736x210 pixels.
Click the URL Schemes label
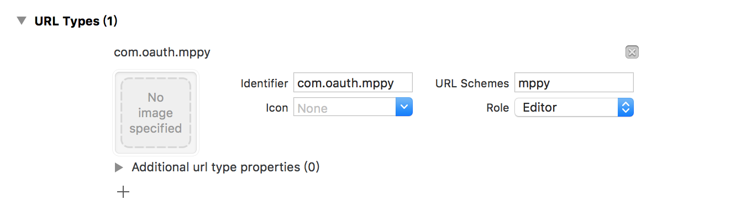tap(472, 83)
